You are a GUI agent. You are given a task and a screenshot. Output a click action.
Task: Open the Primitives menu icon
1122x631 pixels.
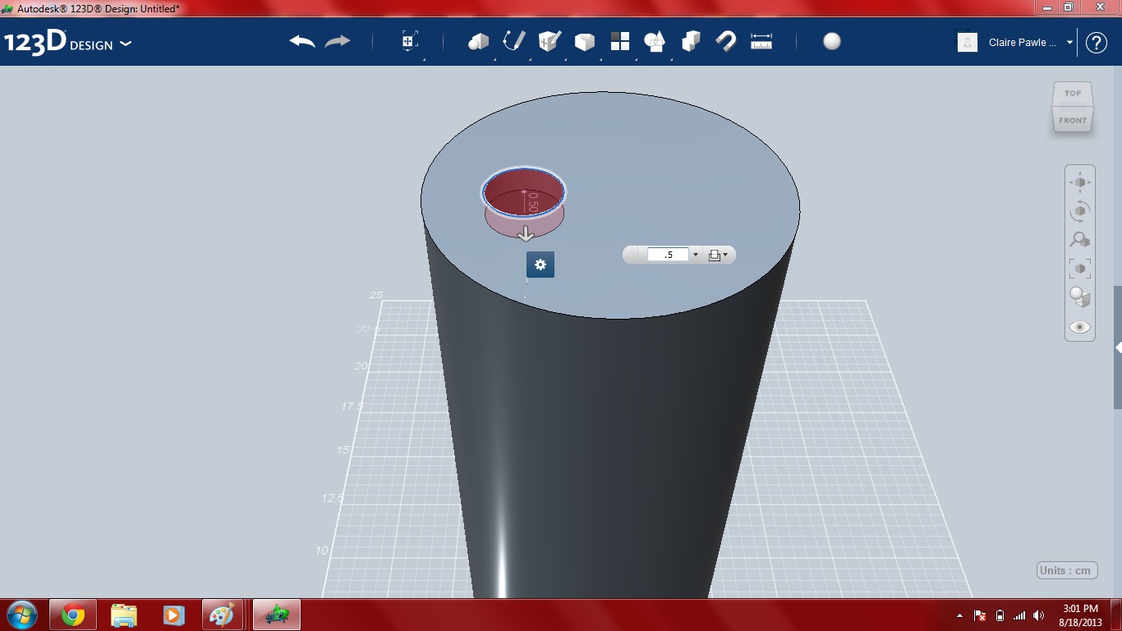pyautogui.click(x=478, y=42)
